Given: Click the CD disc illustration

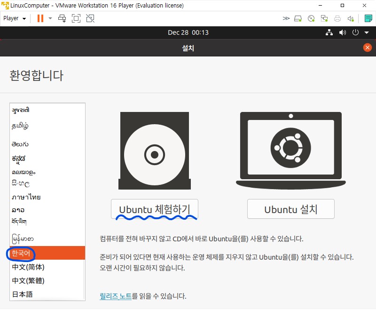Looking at the screenshot, I should coord(155,151).
